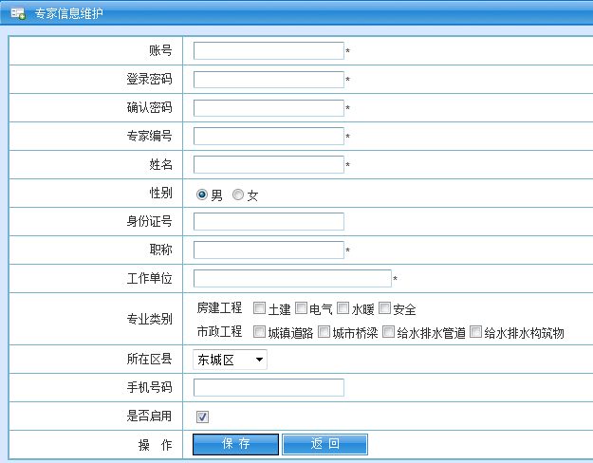Select the 男 radio button
Image resolution: width=593 pixels, height=463 pixels.
point(202,194)
